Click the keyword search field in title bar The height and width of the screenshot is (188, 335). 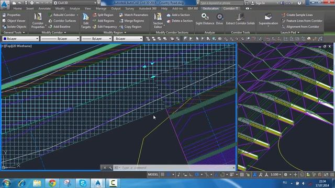pos(221,3)
